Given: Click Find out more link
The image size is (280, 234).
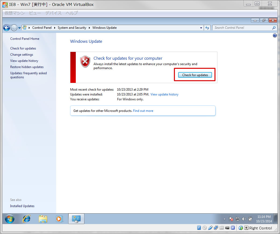Looking at the screenshot, I should 143,111.
